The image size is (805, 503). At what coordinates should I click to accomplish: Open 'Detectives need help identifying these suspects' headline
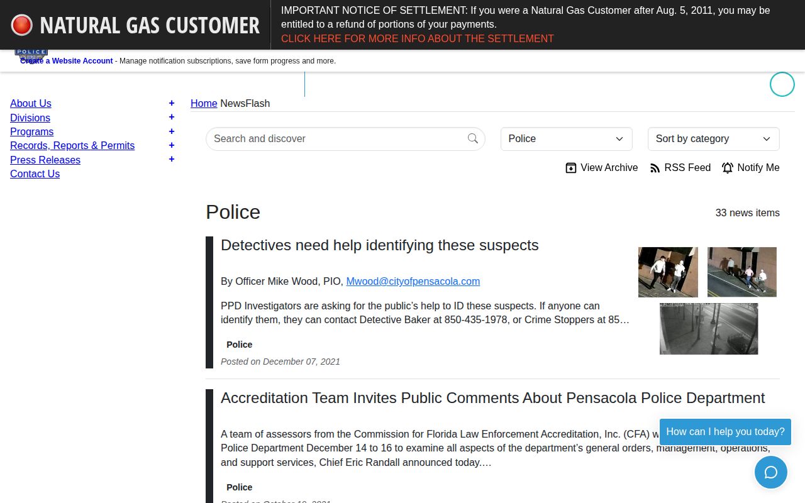[x=380, y=245]
